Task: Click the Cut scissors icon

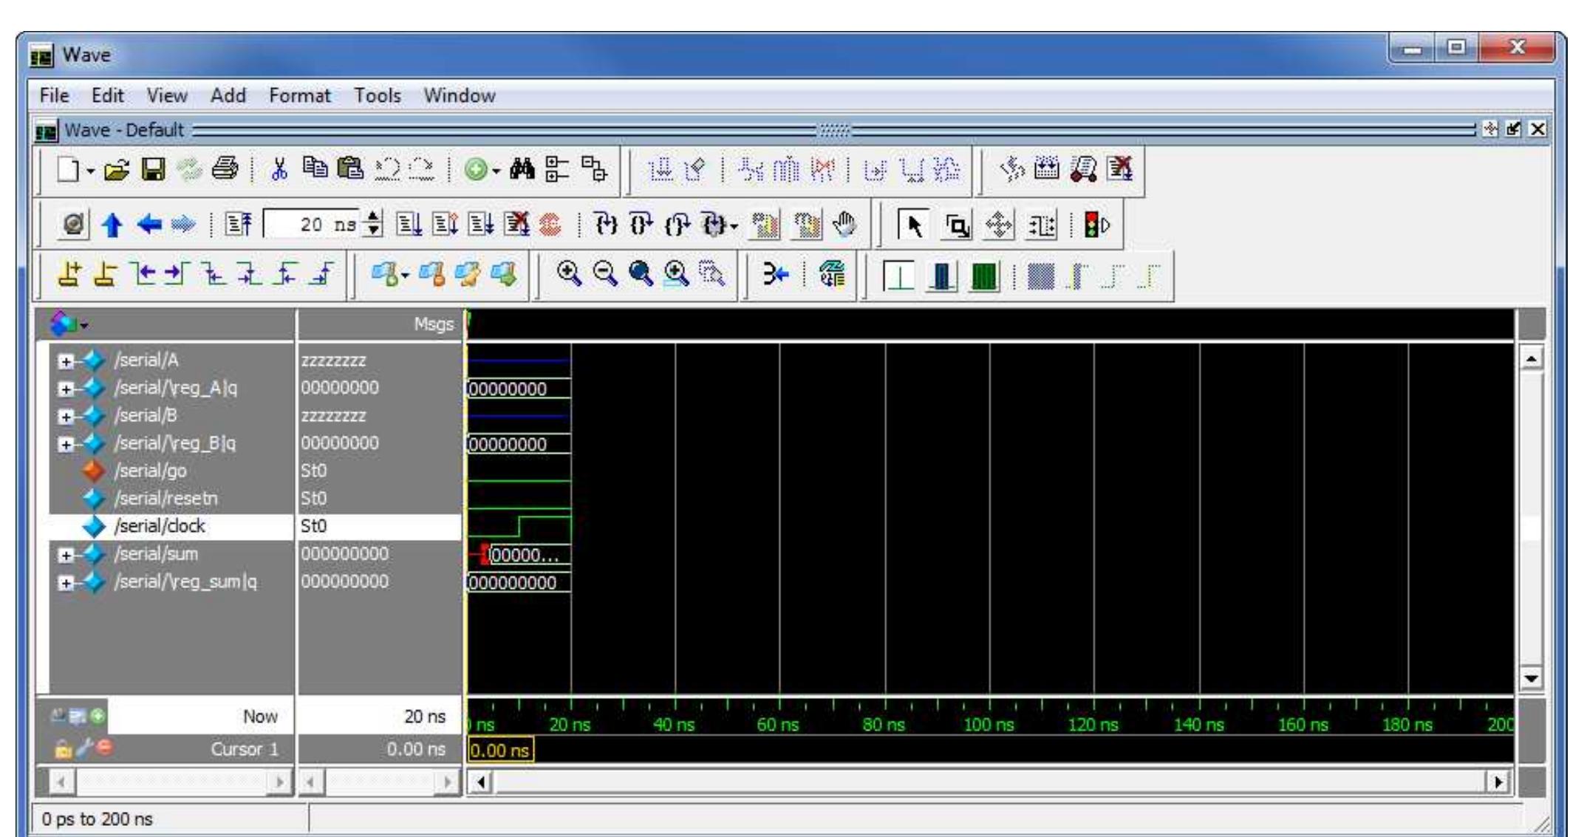Action: pyautogui.click(x=279, y=171)
